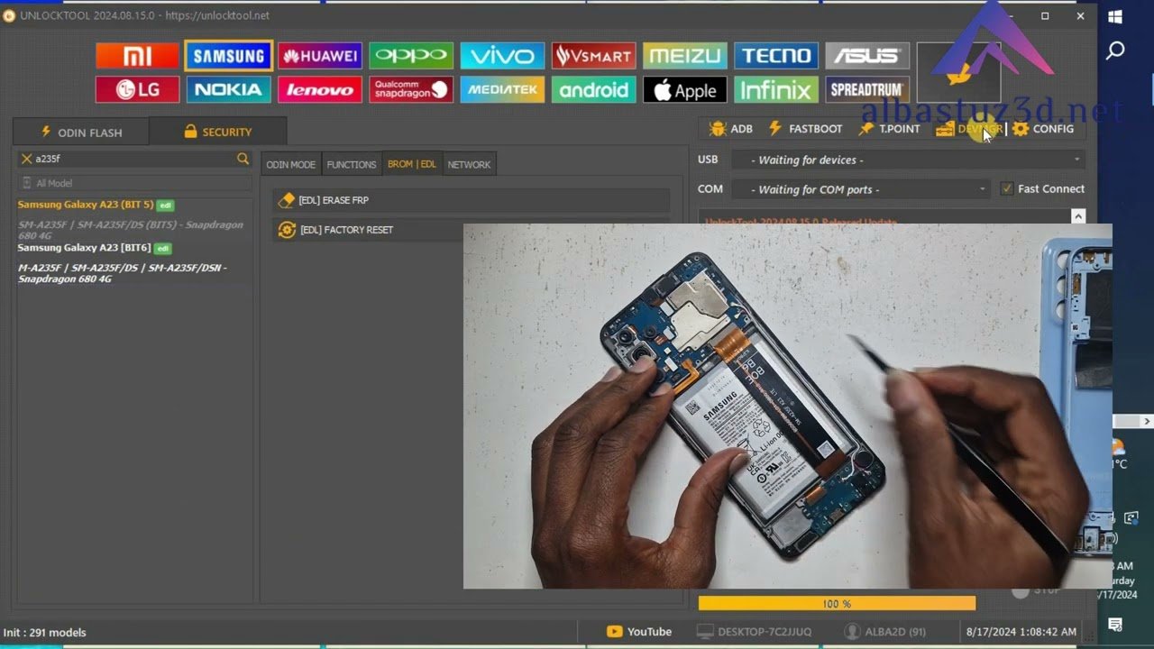Viewport: 1154px width, 649px height.
Task: Select the Meizu brand icon
Action: coord(685,56)
